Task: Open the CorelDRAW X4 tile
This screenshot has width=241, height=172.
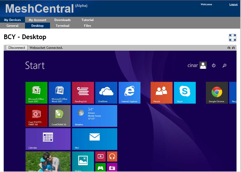Action: coord(60,116)
